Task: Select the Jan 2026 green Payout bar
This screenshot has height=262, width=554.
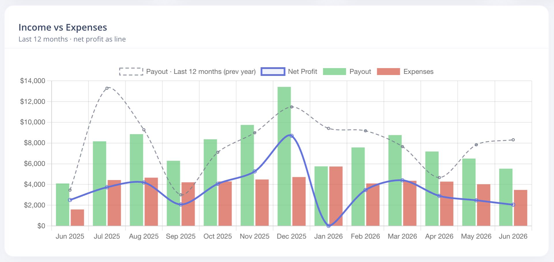Action: [321, 196]
